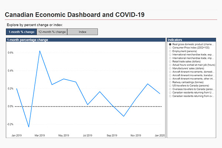Click the Feb 2019 low point on chart
Screen dimensions: 222x148
tap(29, 127)
